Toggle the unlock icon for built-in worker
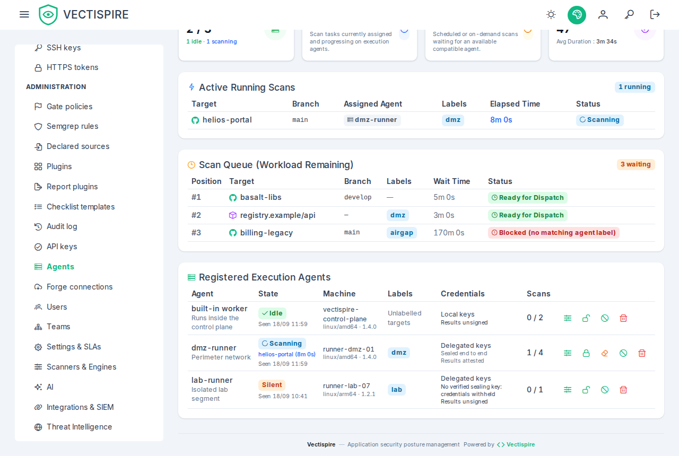The height and width of the screenshot is (456, 679). click(586, 318)
